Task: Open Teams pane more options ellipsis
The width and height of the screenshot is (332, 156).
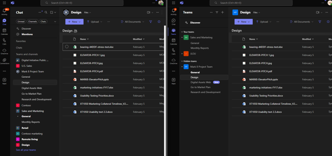Action: coord(211,12)
